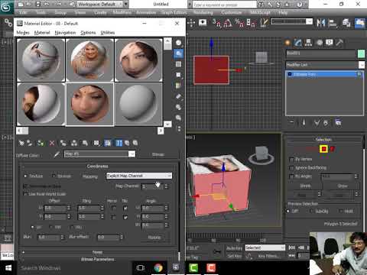Click the Shrink selection button
This screenshot has height=275, width=367.
coord(305,186)
